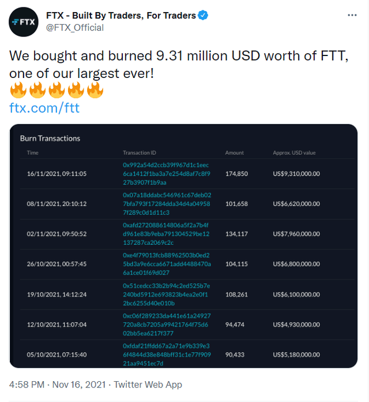Viewport: 369px width, 402px height.
Task: Click the Burn Transactions heading in image
Action: point(50,139)
